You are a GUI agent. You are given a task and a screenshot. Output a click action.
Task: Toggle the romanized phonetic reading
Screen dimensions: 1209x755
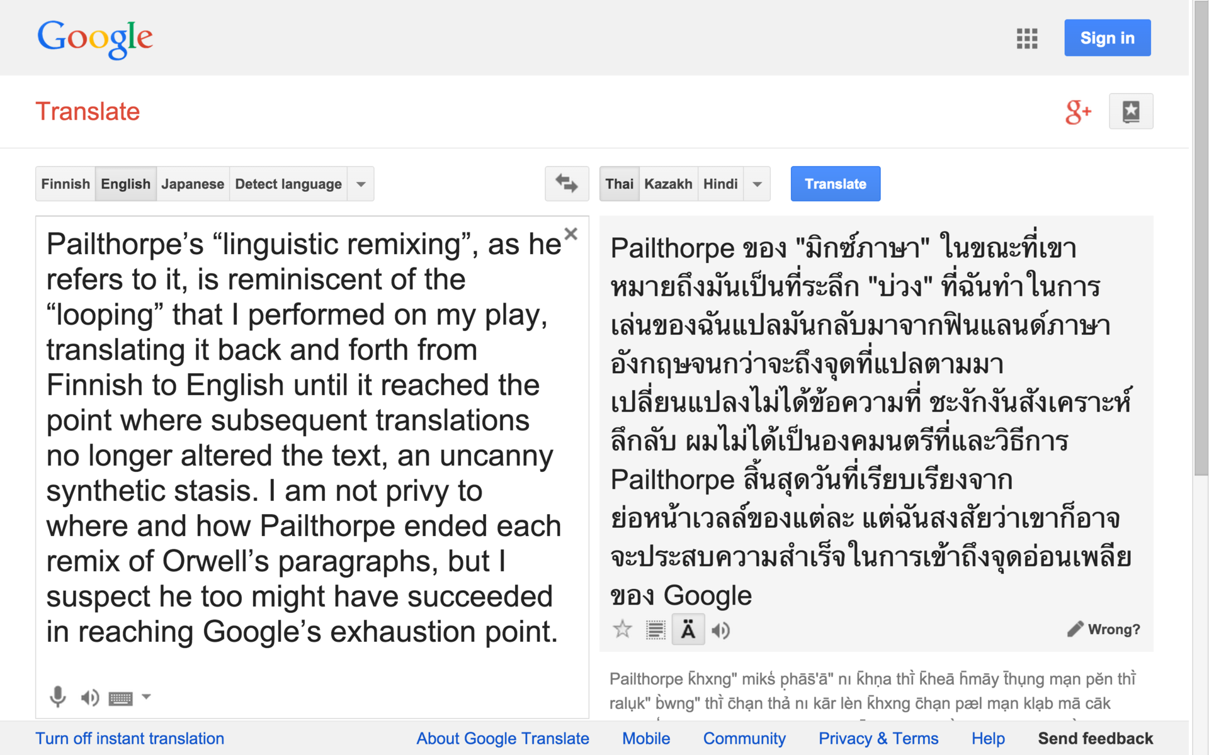pyautogui.click(x=688, y=629)
